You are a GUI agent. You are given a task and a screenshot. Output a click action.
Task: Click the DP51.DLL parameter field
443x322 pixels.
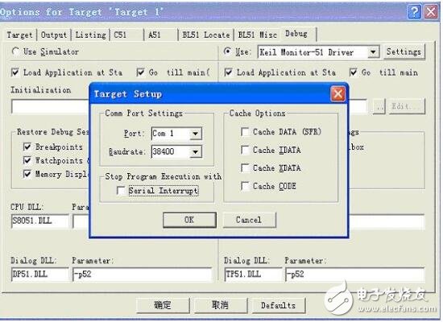[142, 275]
